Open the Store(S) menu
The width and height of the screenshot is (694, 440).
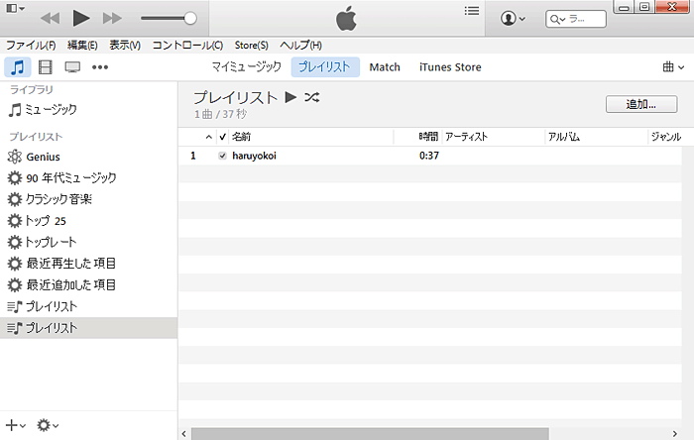click(252, 46)
